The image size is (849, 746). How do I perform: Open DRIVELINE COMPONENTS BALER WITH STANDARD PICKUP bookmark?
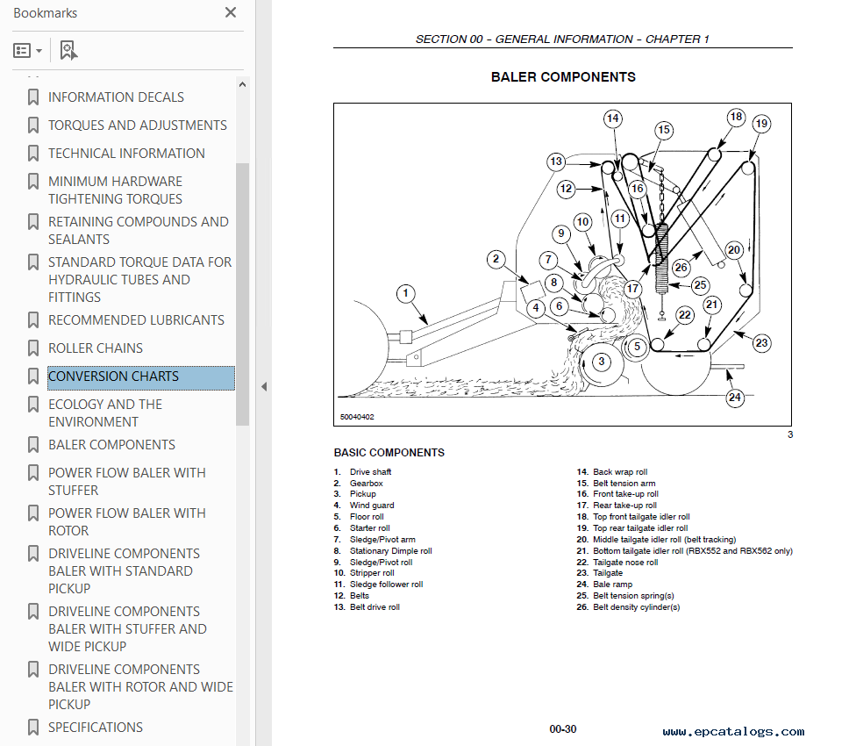(124, 571)
